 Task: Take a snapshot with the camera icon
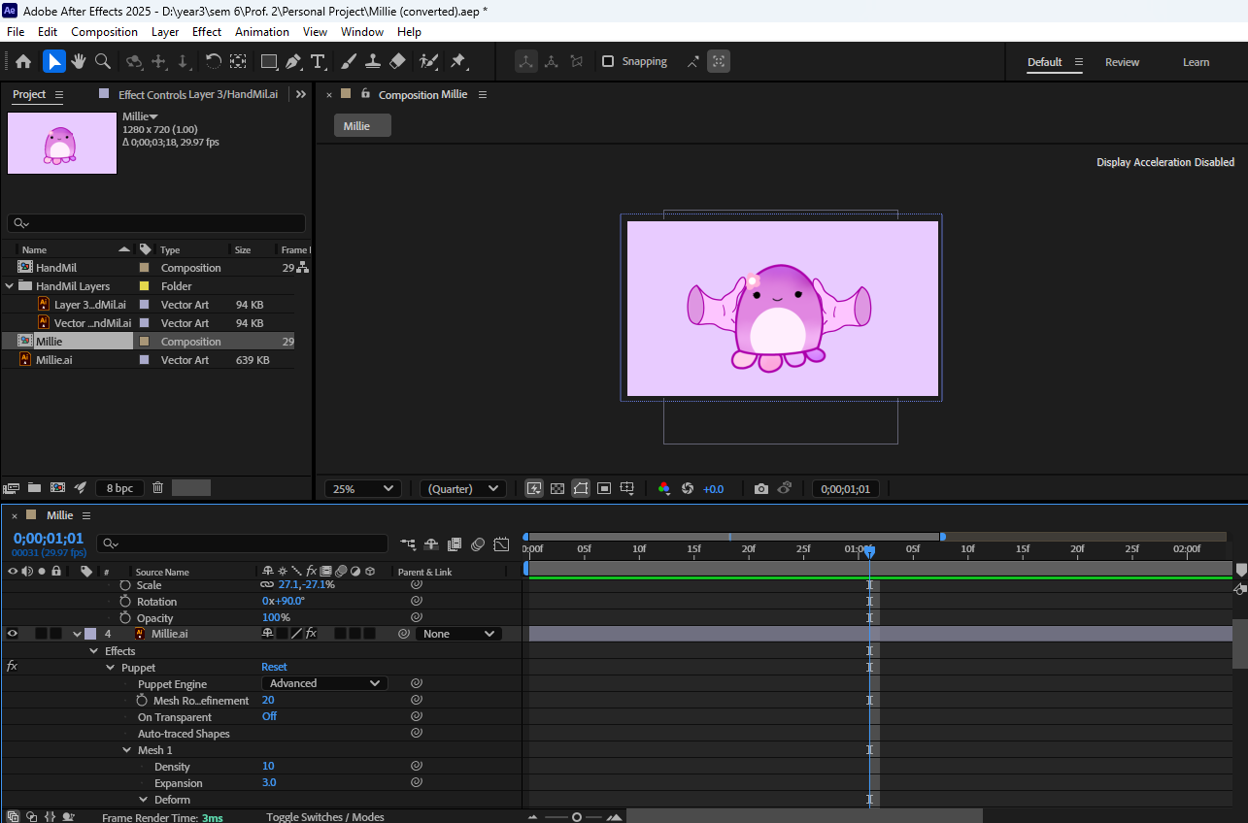pyautogui.click(x=761, y=489)
